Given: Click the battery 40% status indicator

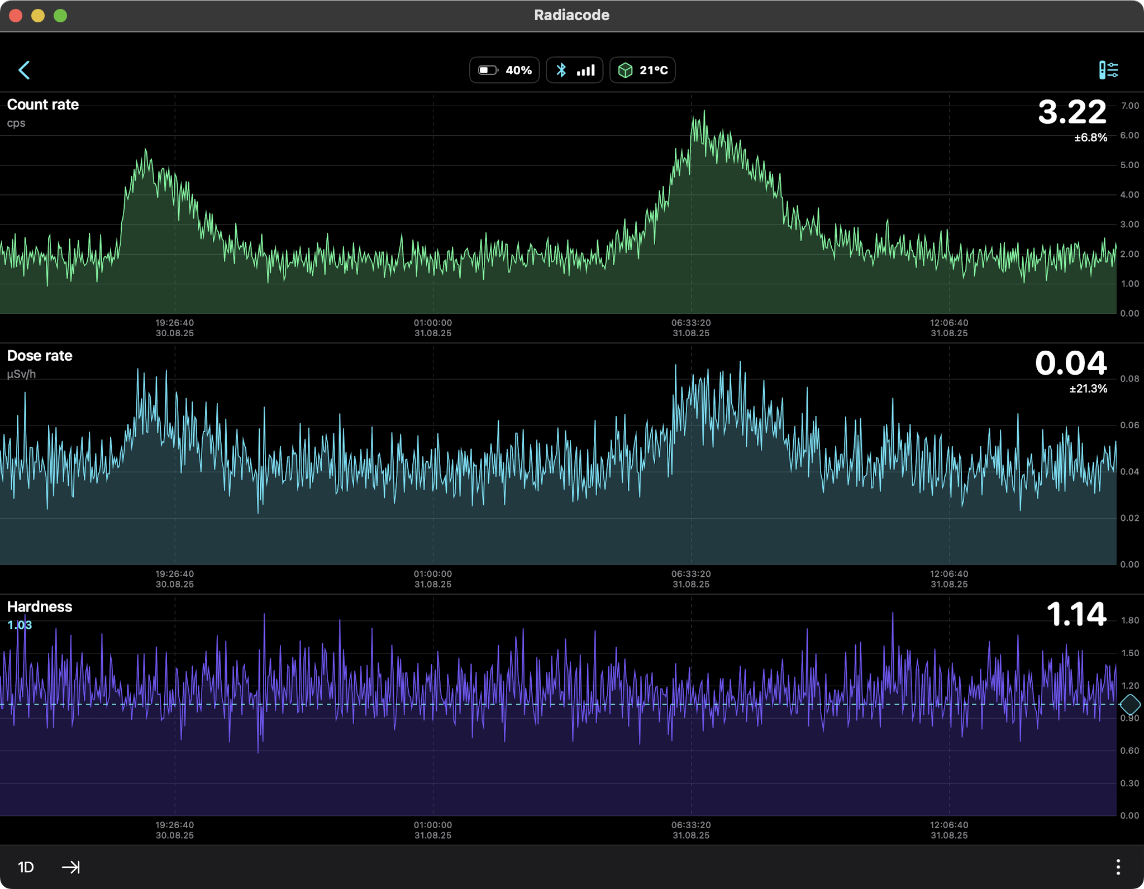Looking at the screenshot, I should coord(504,70).
